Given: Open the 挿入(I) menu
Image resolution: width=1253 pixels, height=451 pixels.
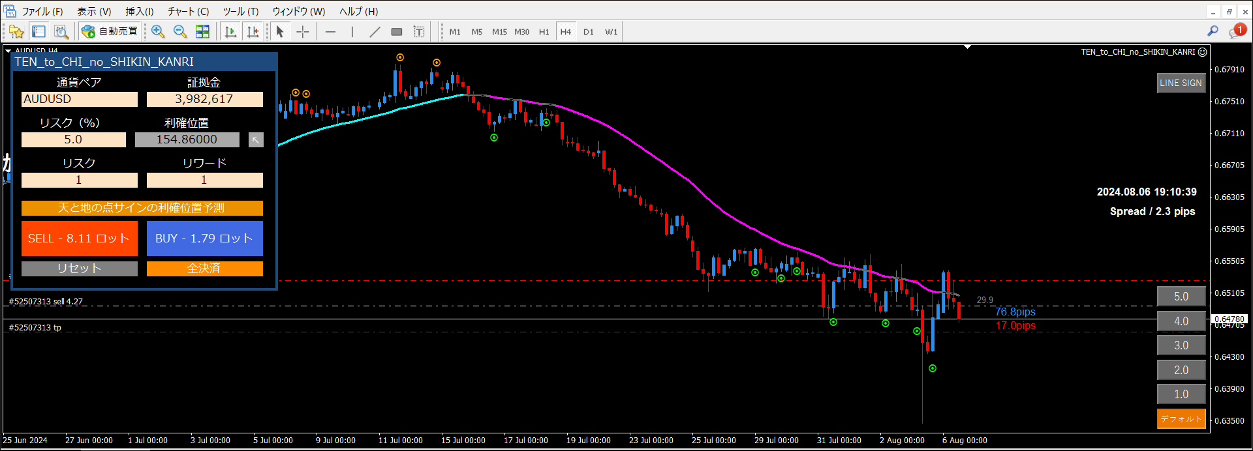Looking at the screenshot, I should point(140,12).
